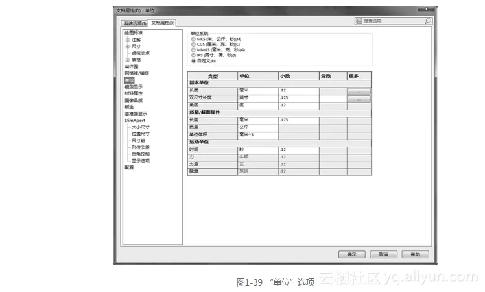Expand the 尺寸 tree node
The width and height of the screenshot is (485, 292).
coord(128,47)
